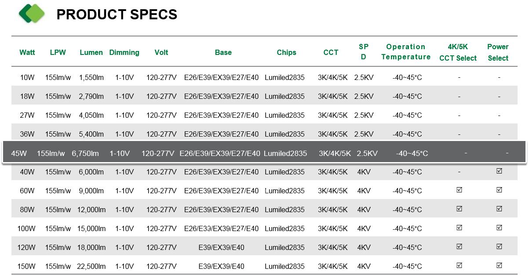
Task: Click the Power Select checkmark for 150W
Action: tap(499, 265)
